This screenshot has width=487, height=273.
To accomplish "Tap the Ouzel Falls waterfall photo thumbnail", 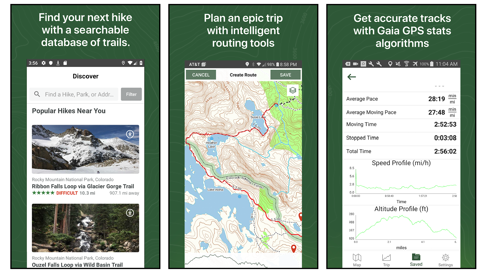I will (85, 228).
